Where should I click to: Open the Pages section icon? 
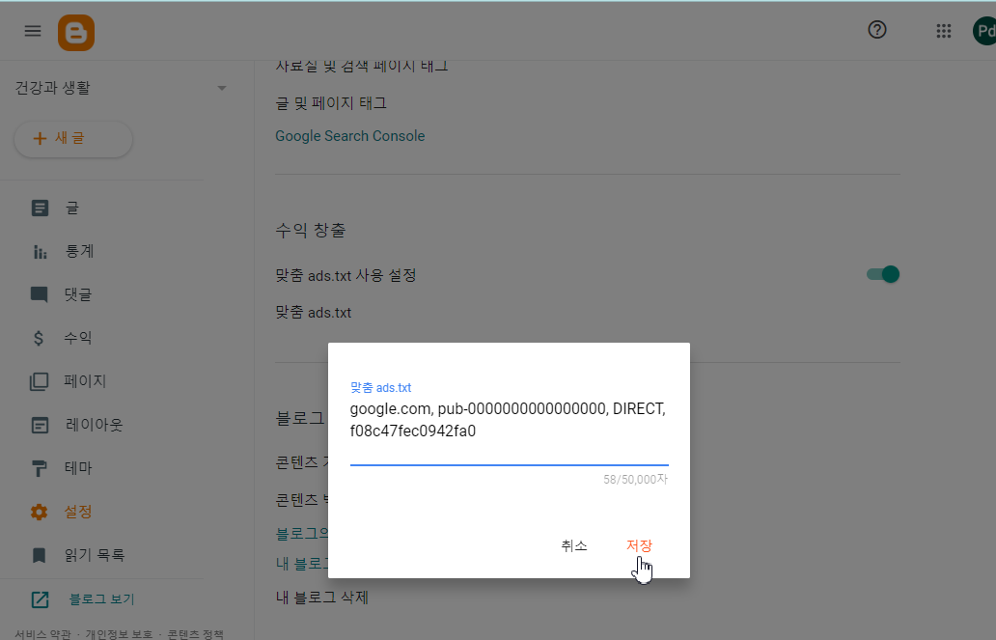(39, 380)
